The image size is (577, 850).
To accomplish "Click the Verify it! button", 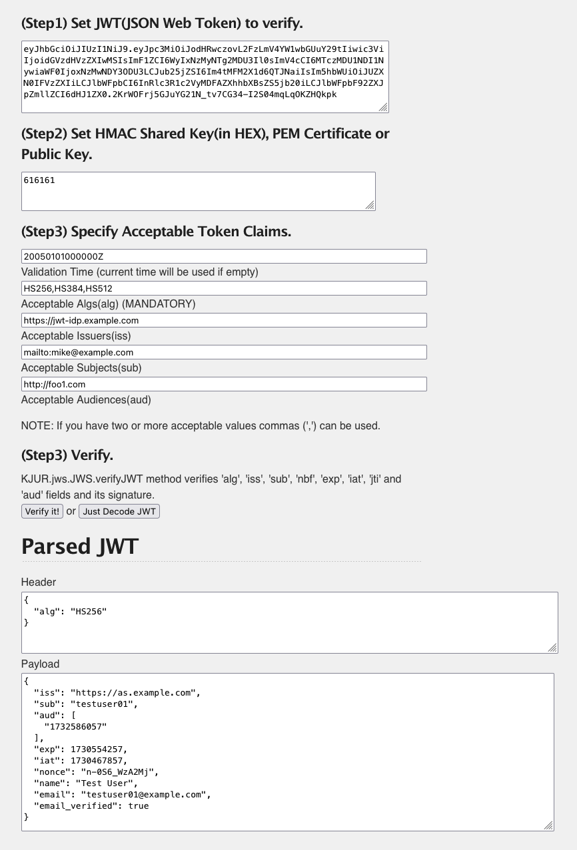I will tap(43, 511).
